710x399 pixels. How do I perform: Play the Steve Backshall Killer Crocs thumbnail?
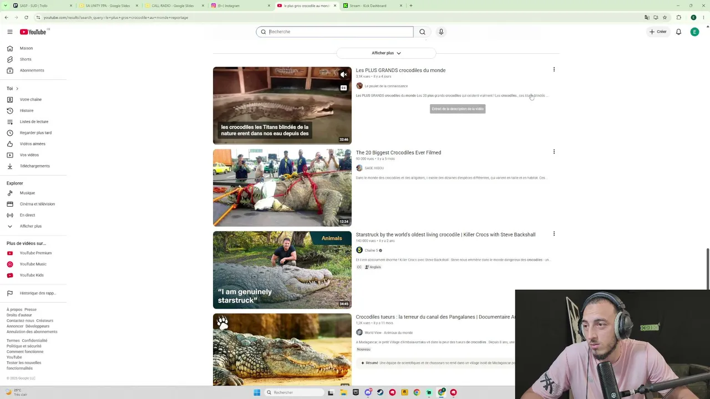282,270
